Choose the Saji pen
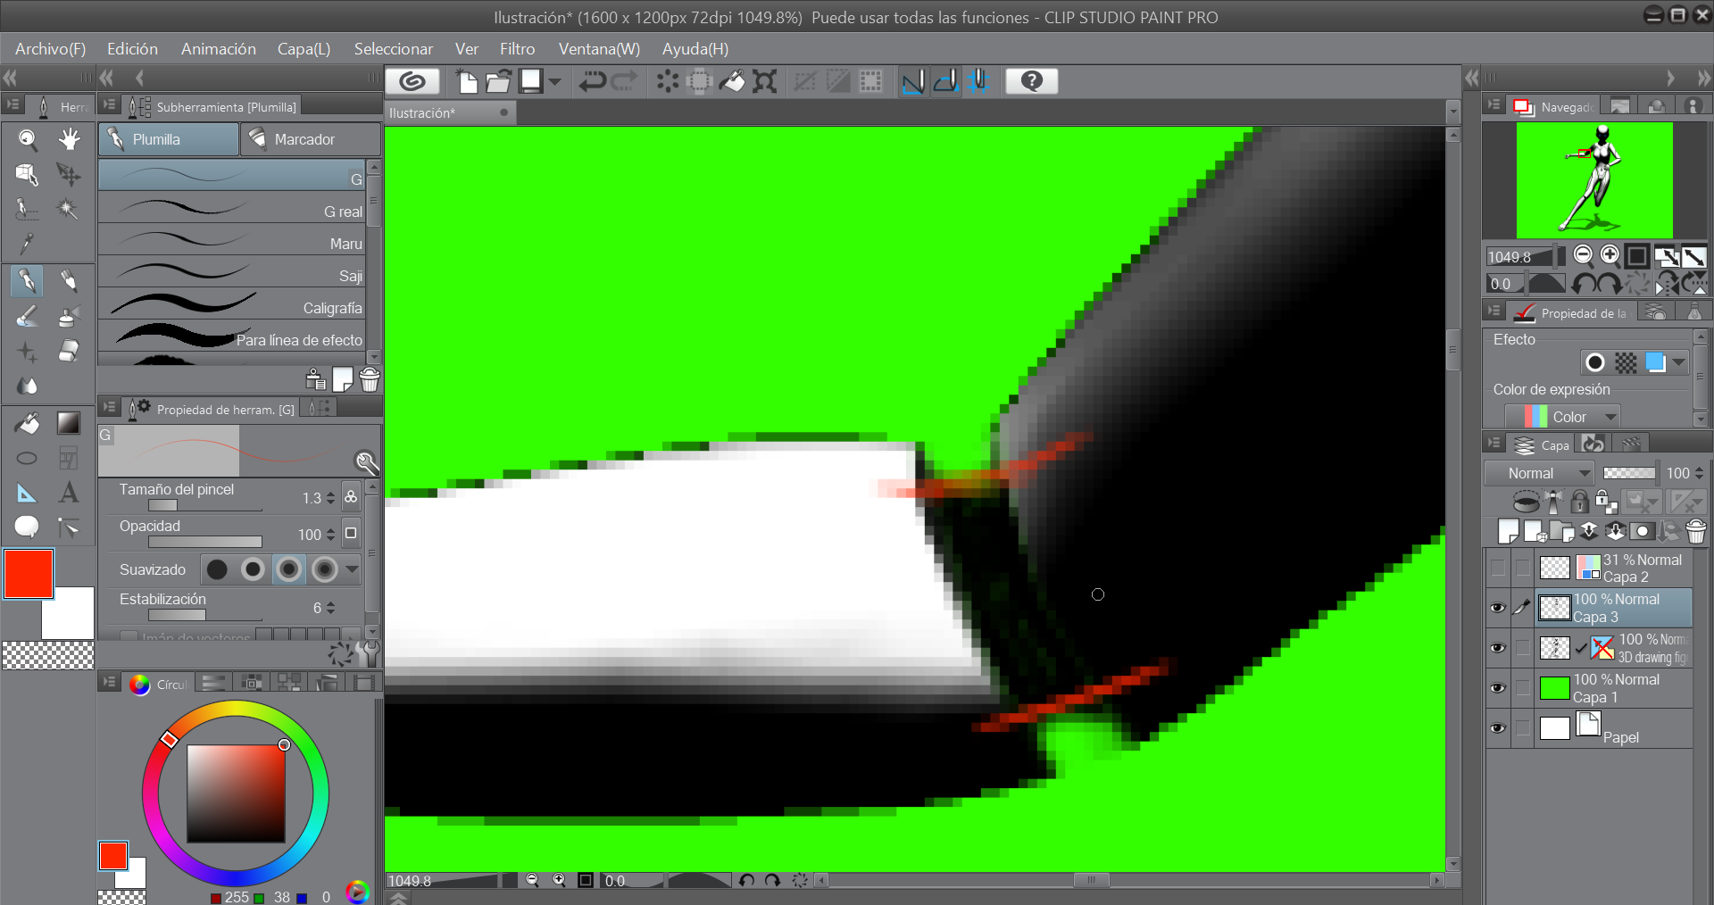1714x905 pixels. pos(232,272)
